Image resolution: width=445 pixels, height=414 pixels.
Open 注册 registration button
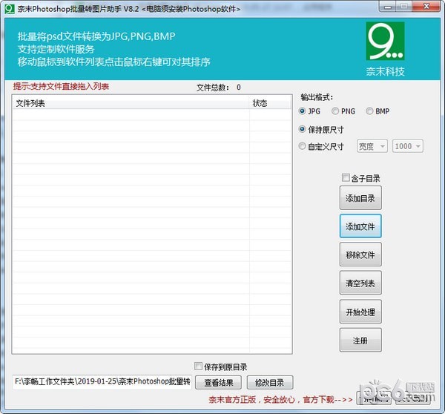360,340
